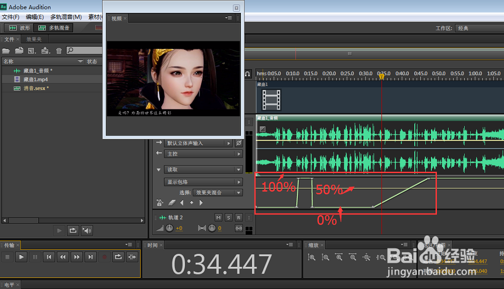Move playhead to next marker
Screen dimensions: 504x289
pos(90,257)
